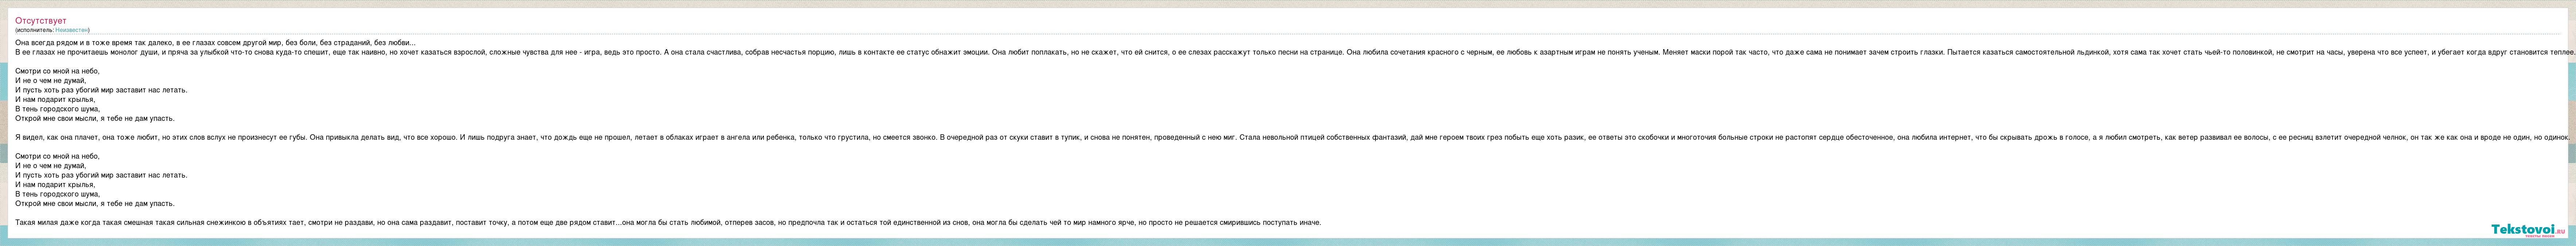Select verse line "Я видел, как она плачет"

57,137
